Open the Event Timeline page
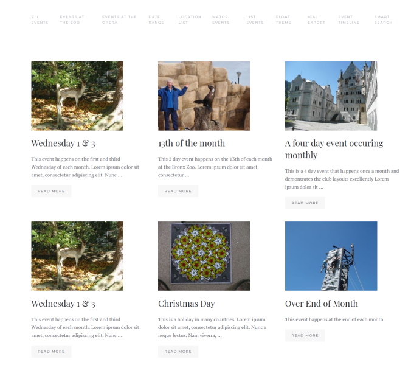Screen dimensions: 411x365 (348, 19)
